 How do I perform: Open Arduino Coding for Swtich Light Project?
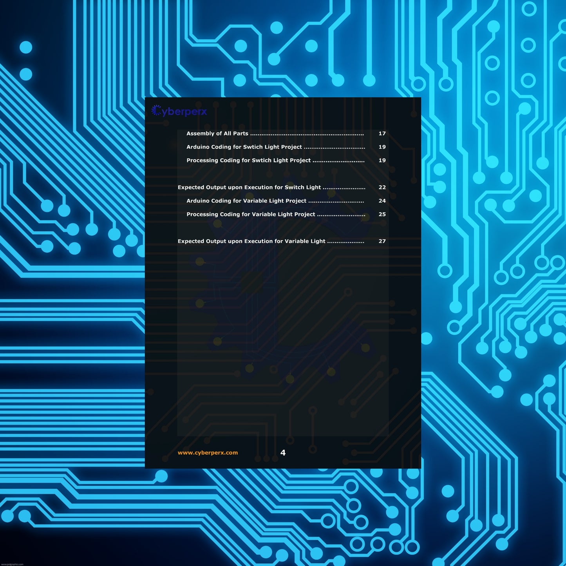click(244, 147)
